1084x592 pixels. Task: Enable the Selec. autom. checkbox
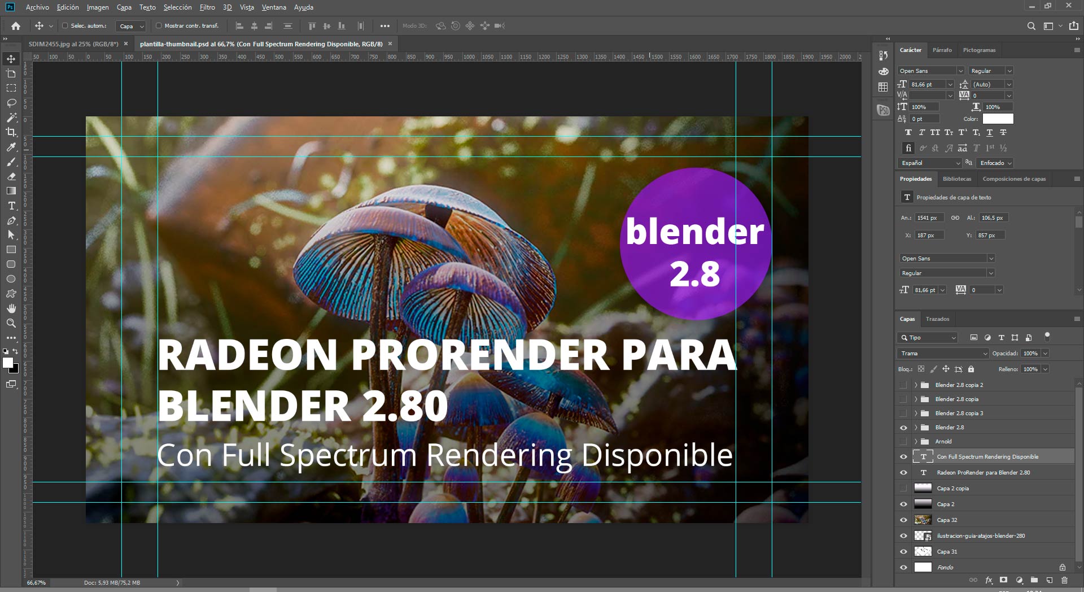[x=65, y=26]
